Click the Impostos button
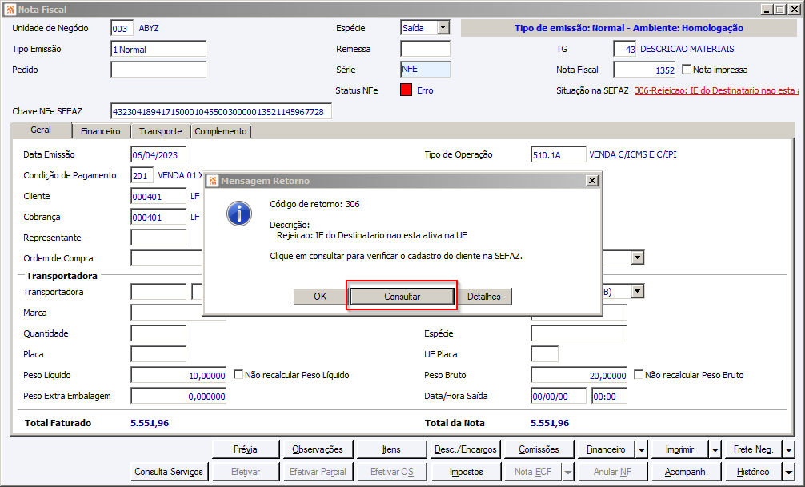Image resolution: width=805 pixels, height=487 pixels. [x=467, y=472]
